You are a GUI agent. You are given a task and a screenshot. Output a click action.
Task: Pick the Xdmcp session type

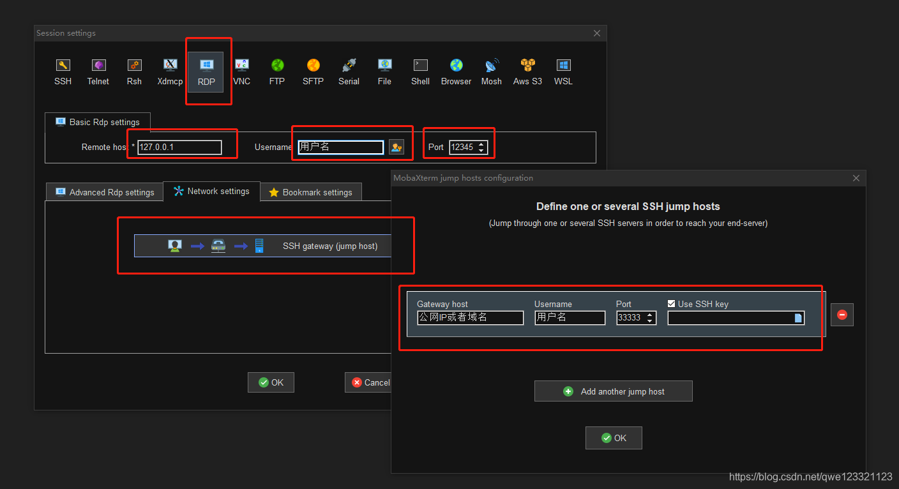coord(170,72)
